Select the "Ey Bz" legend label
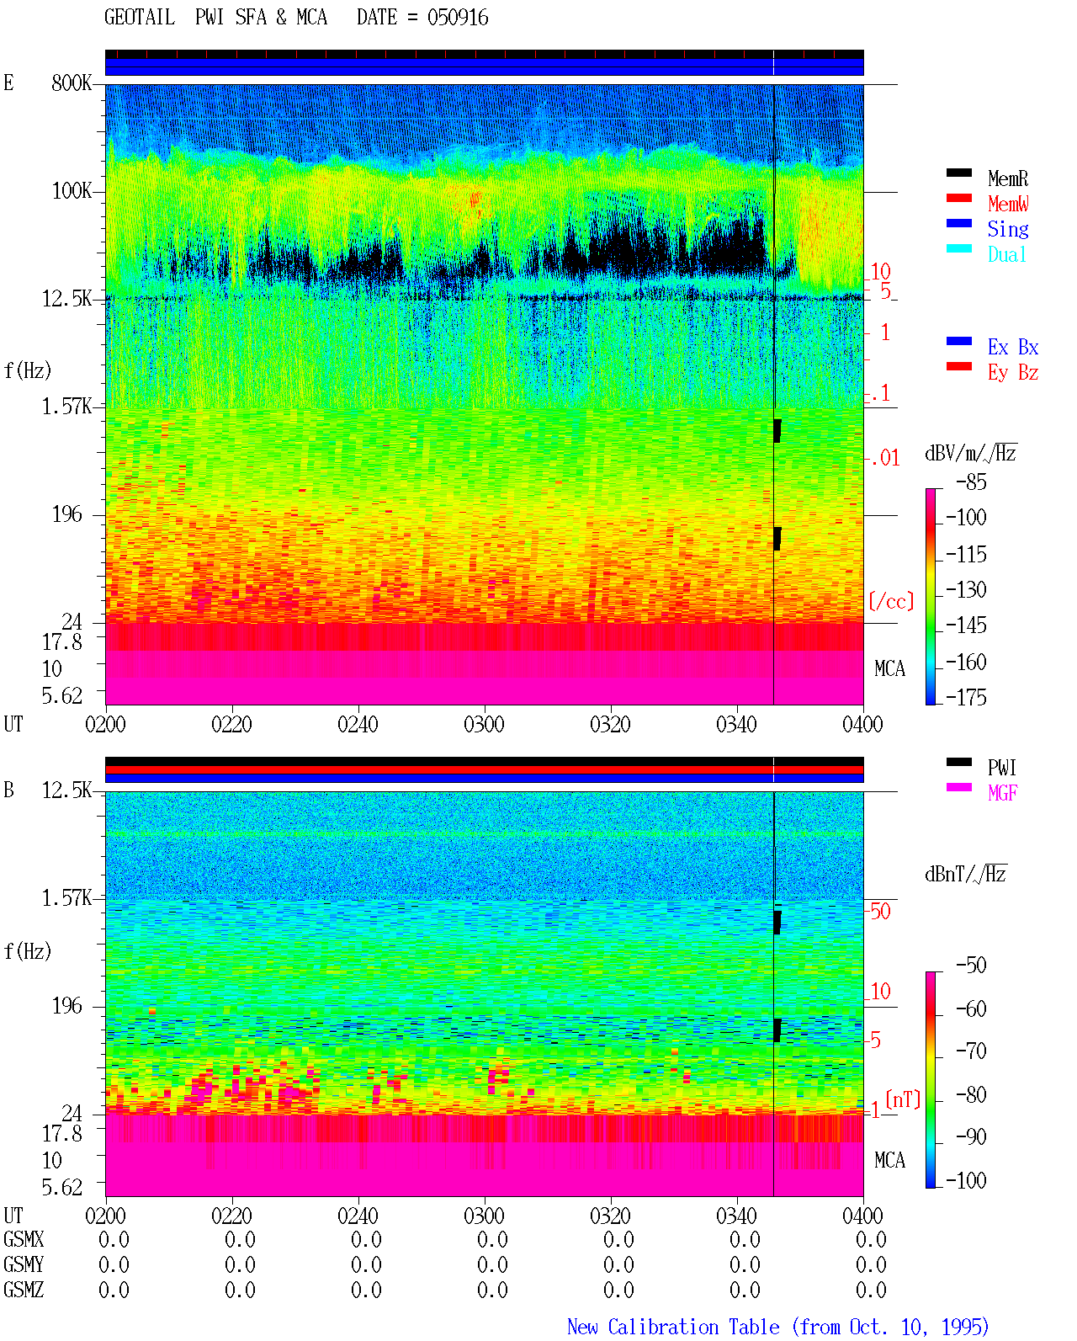The height and width of the screenshot is (1341, 1077). (1013, 372)
